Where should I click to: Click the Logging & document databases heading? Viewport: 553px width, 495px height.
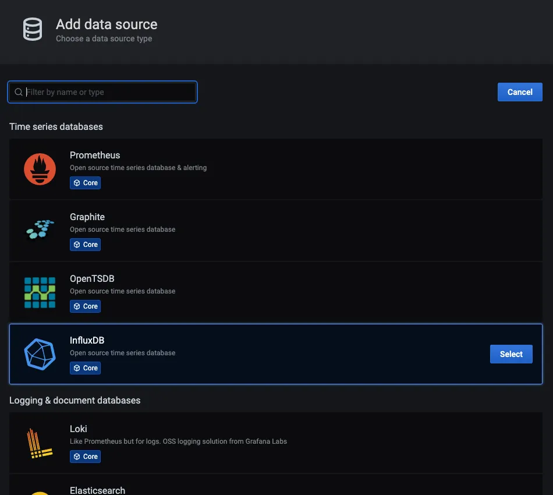(x=75, y=401)
